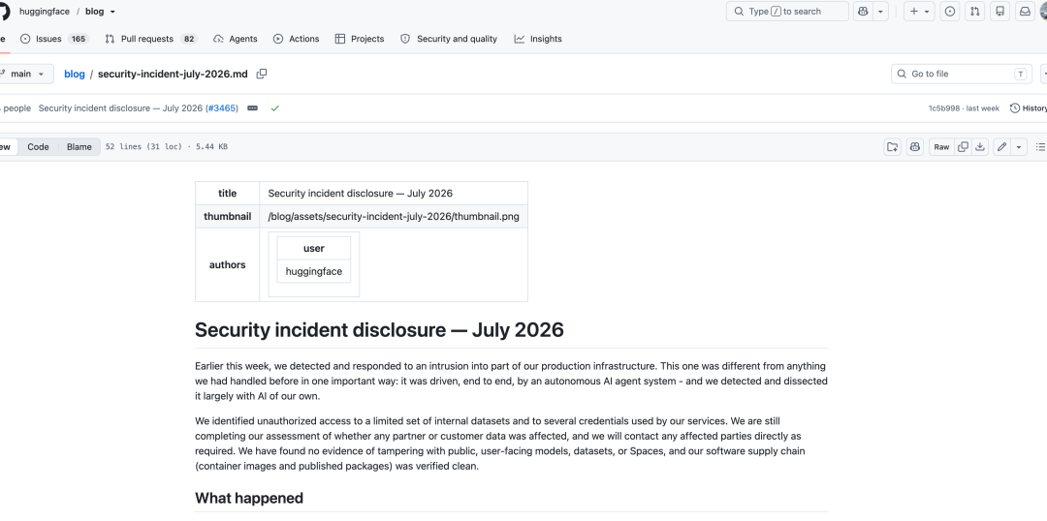Open the Raw file view

pos(941,147)
